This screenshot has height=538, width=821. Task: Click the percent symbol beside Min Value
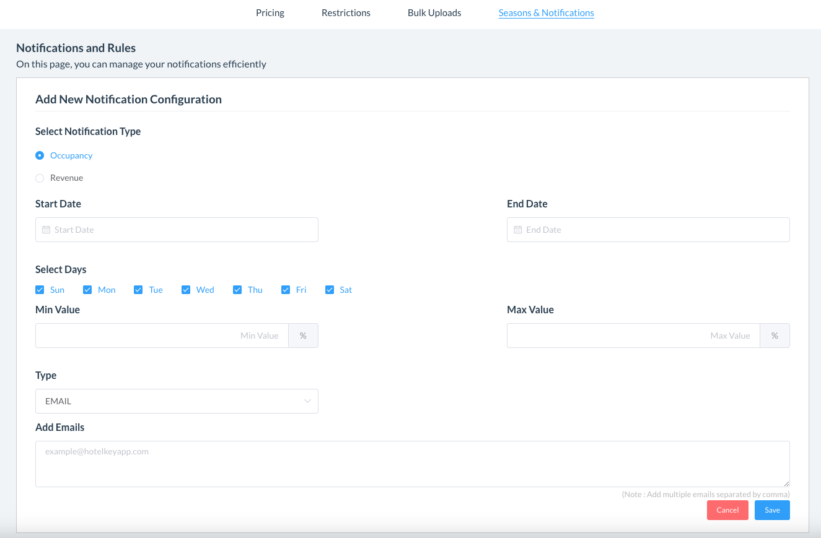tap(303, 336)
